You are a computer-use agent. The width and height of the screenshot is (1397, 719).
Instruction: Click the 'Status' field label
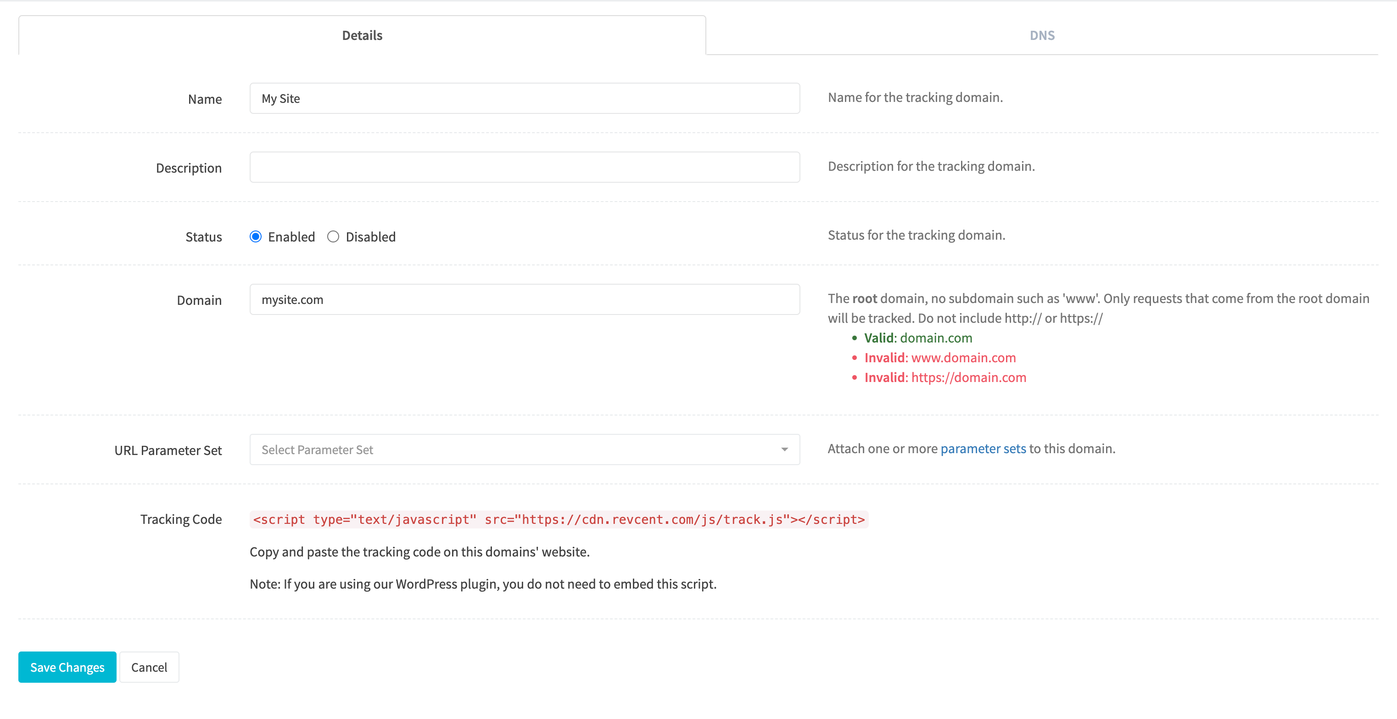click(x=203, y=237)
